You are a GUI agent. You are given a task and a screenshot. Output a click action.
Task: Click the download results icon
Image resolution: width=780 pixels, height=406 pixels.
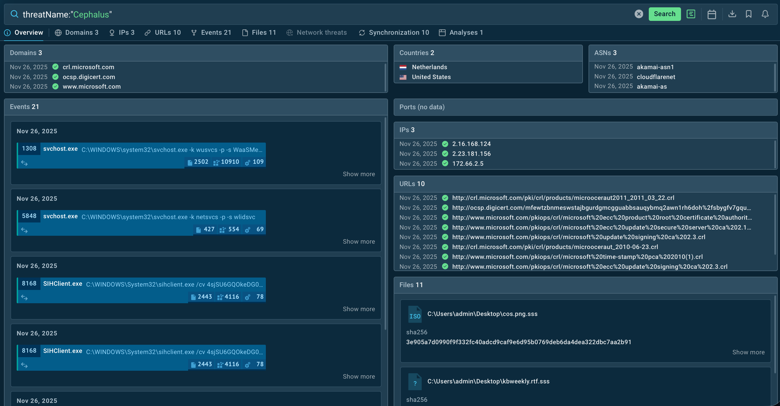coord(732,14)
